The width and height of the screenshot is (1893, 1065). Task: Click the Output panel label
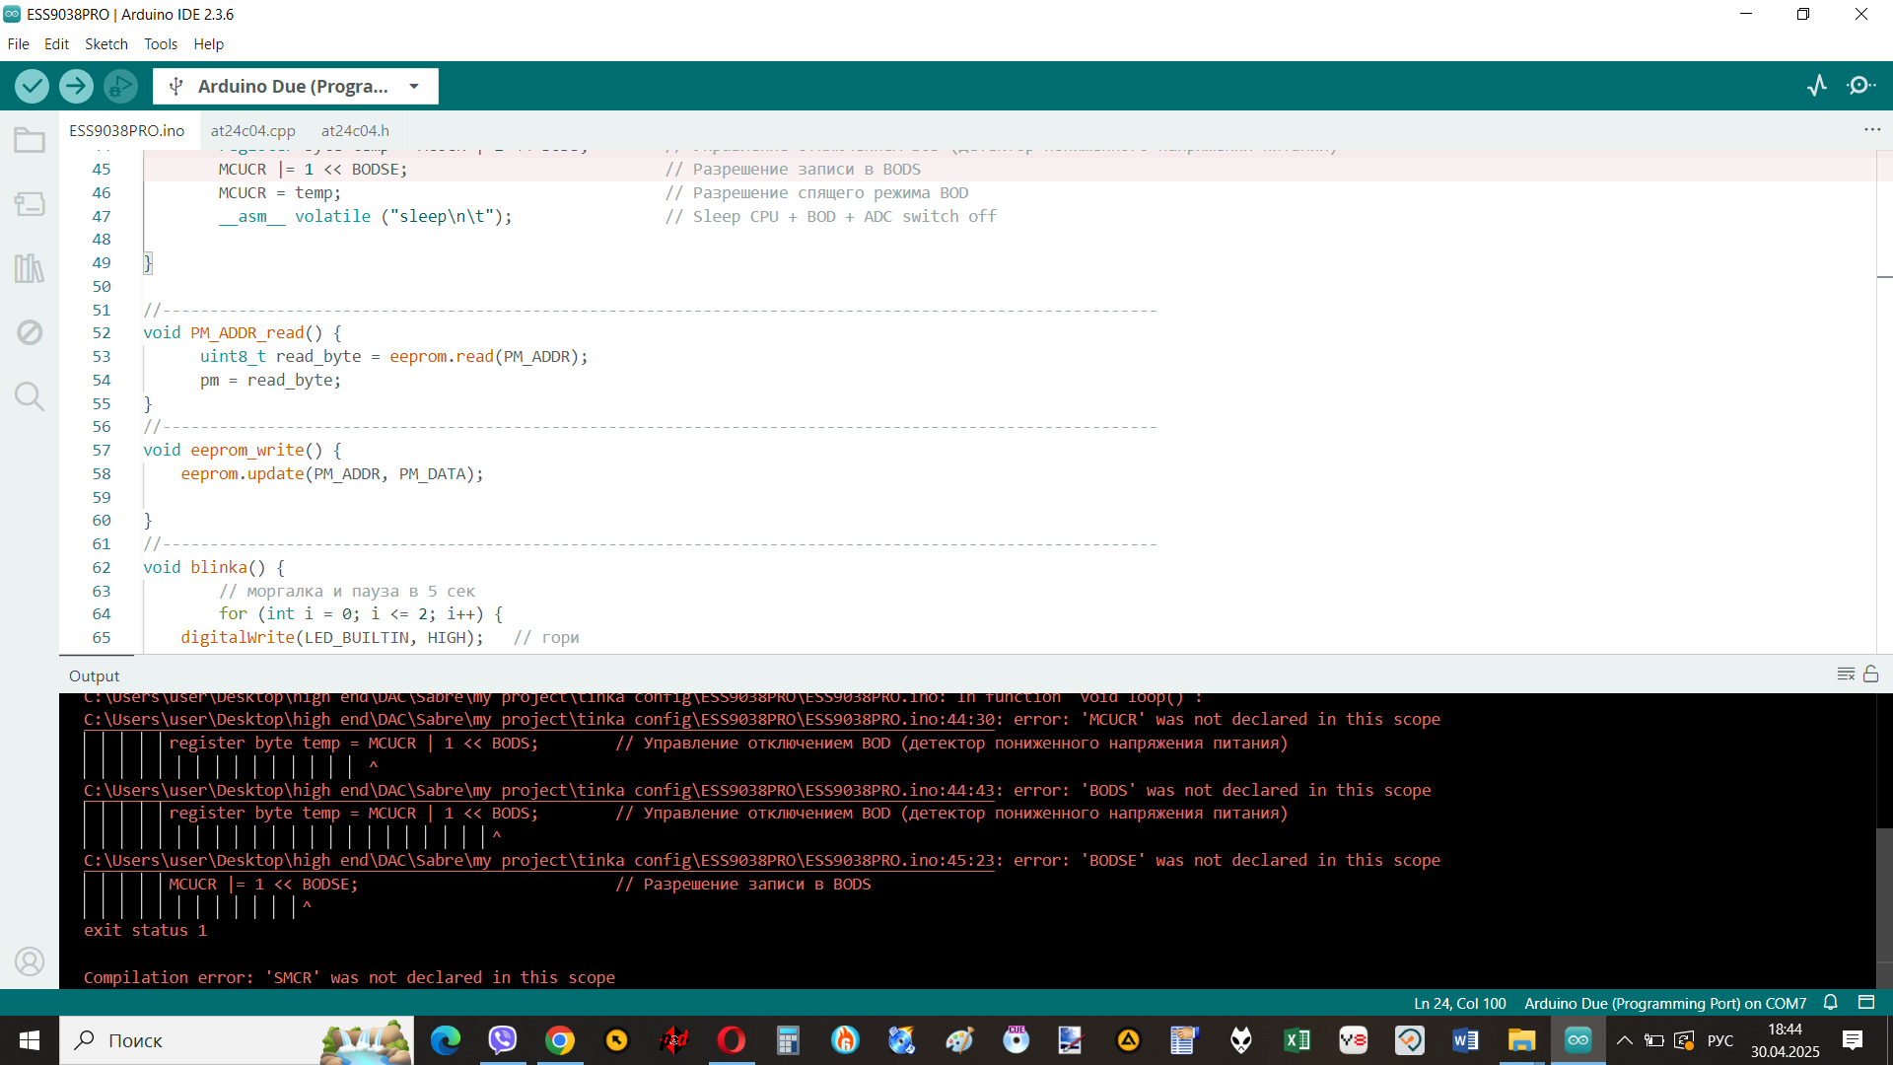94,675
